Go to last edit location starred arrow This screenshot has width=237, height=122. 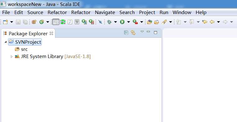point(205,22)
